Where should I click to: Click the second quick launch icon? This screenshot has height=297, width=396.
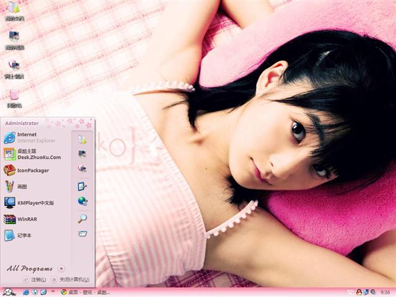pyautogui.click(x=35, y=292)
